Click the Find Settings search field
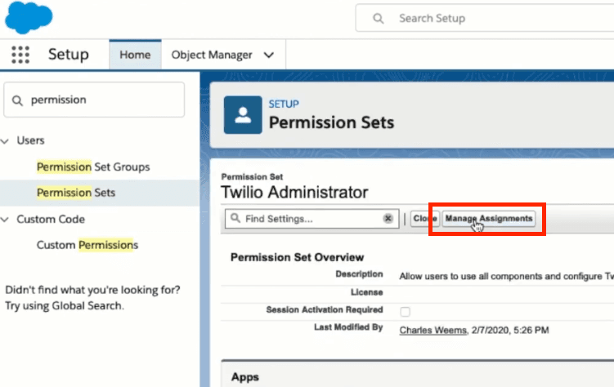Screen dimensions: 614x387 [312, 219]
